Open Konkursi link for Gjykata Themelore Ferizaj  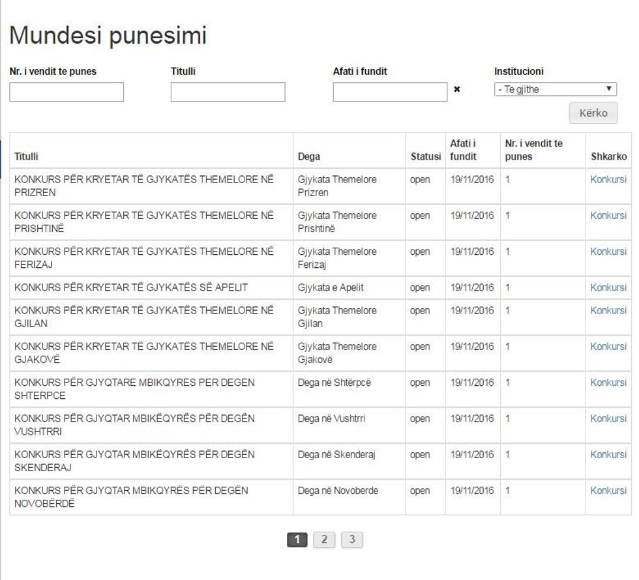click(x=608, y=252)
